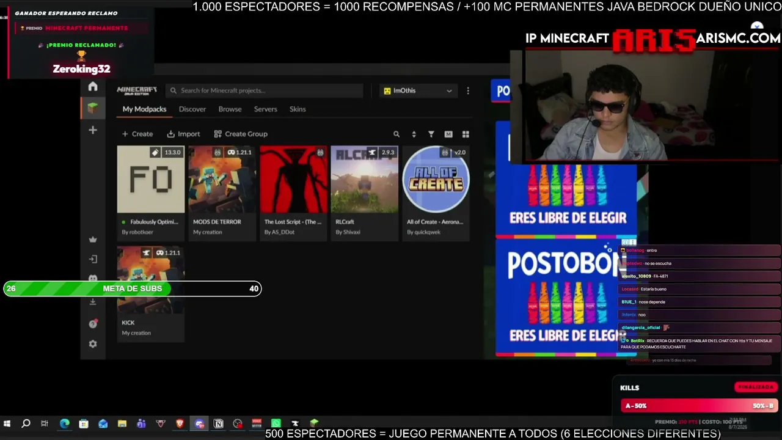Click author text 'By Shivaxi'
Image resolution: width=782 pixels, height=440 pixels.
click(x=348, y=232)
